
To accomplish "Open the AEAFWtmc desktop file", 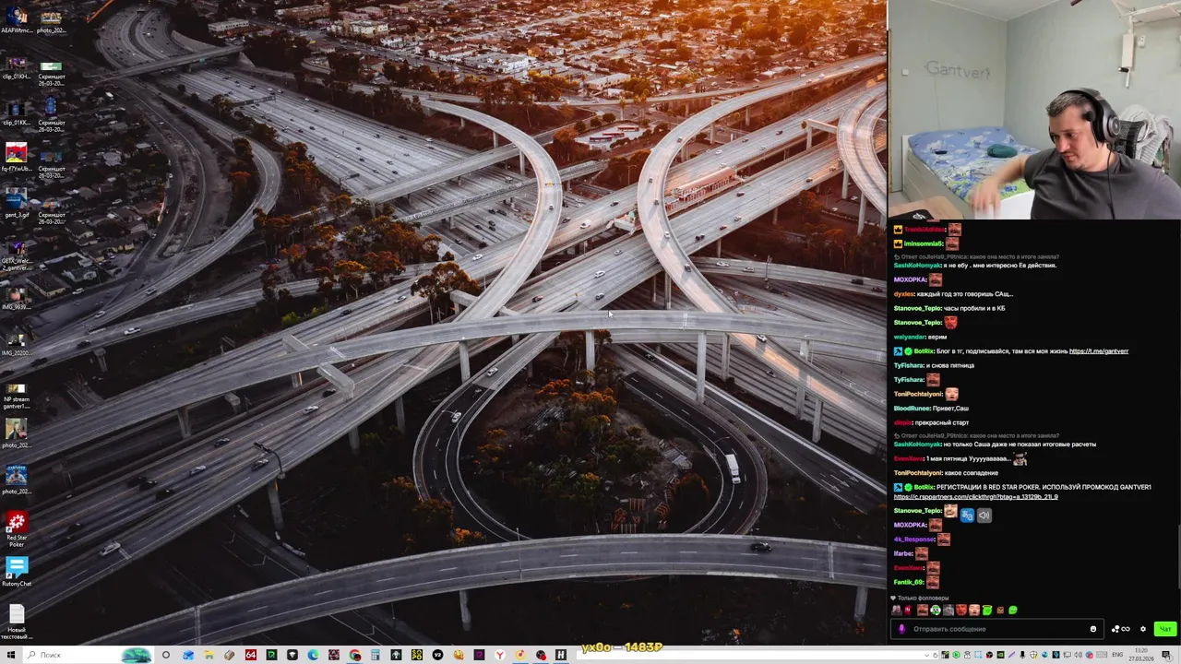I will pyautogui.click(x=17, y=20).
